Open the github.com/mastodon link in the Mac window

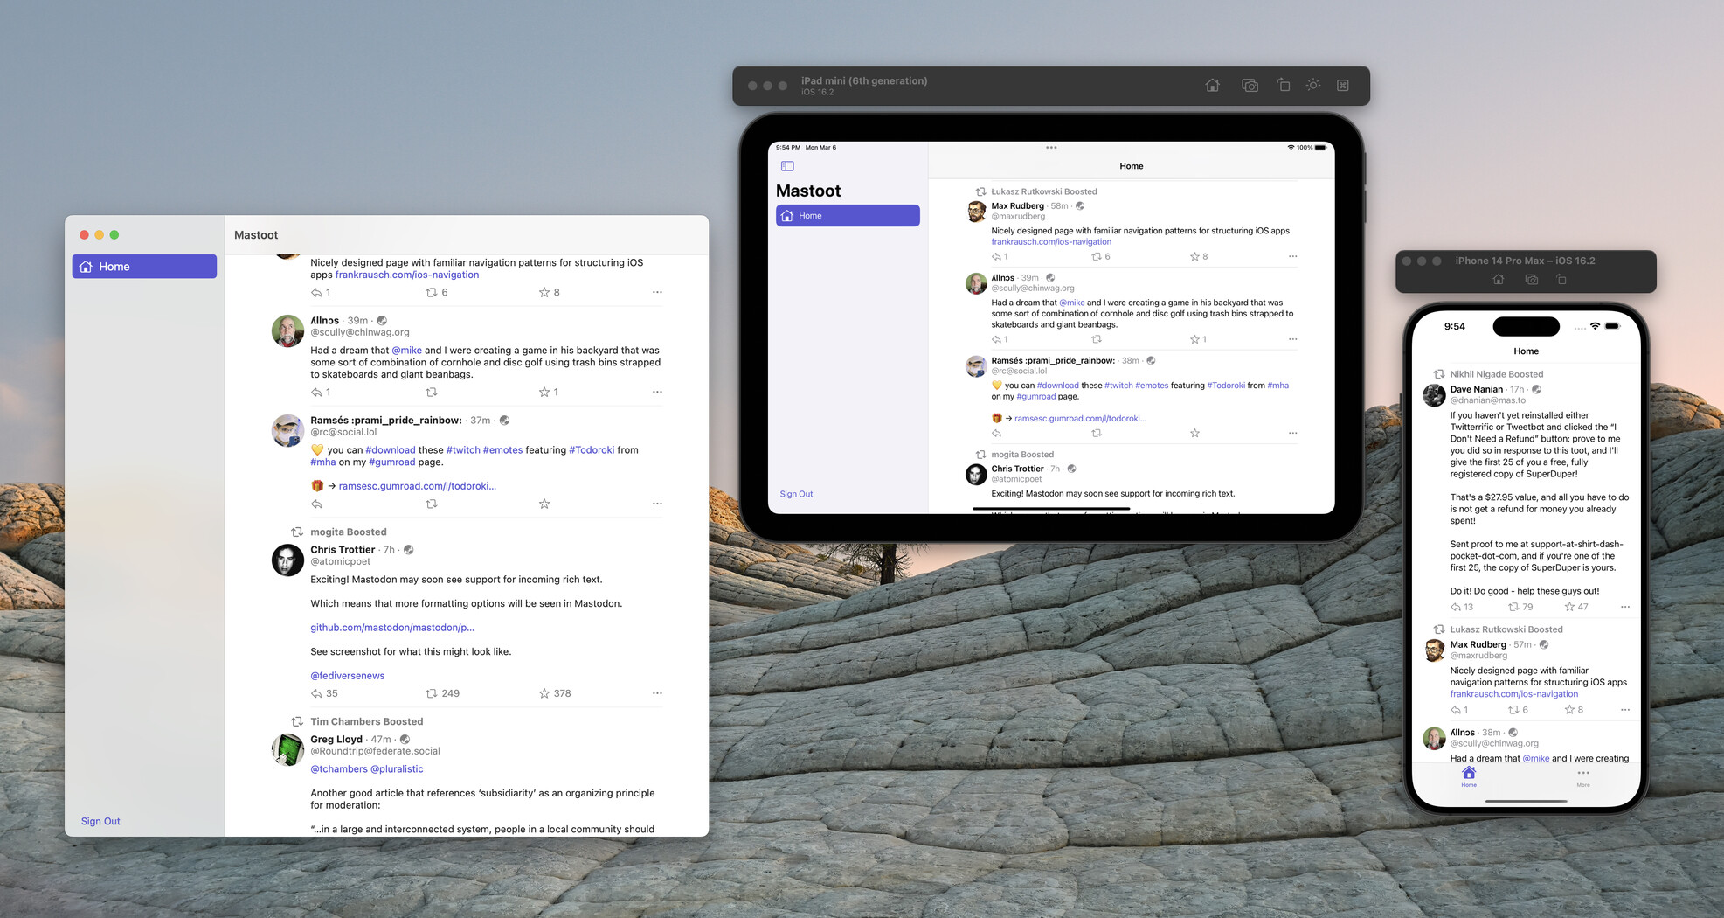click(x=392, y=627)
